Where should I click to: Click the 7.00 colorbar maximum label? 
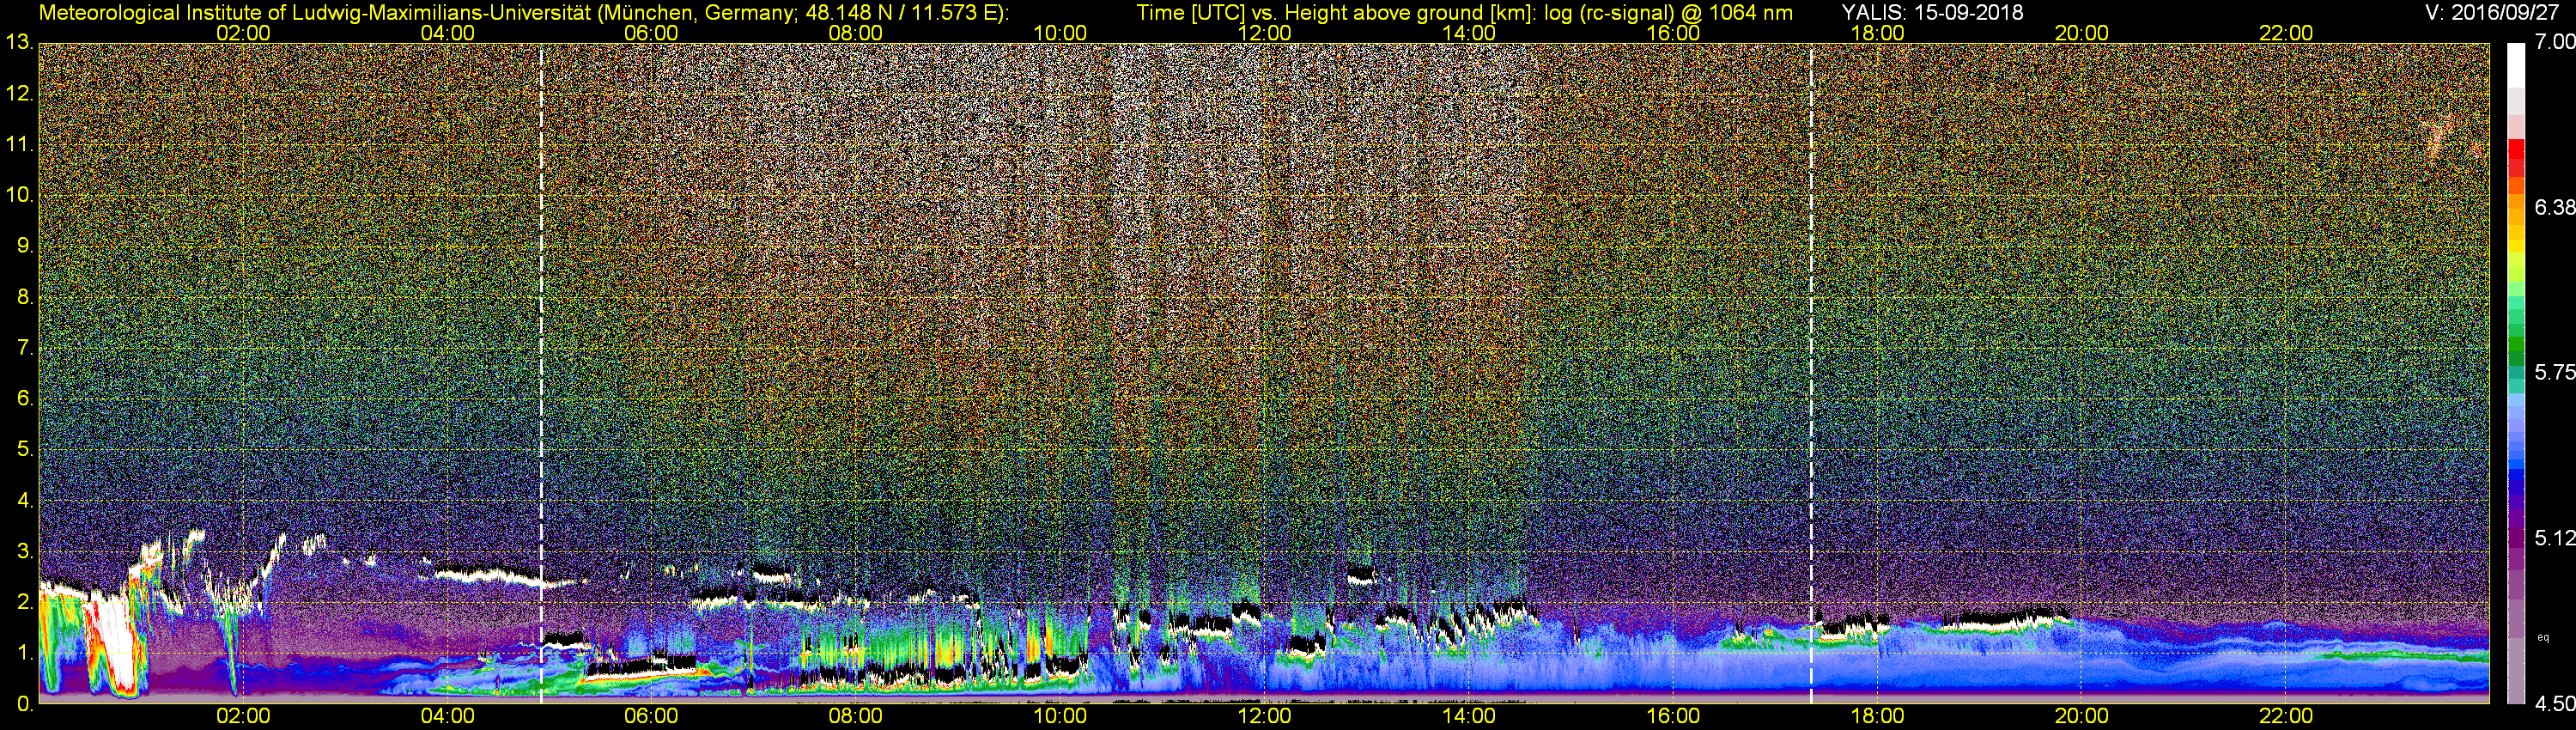pos(2554,42)
